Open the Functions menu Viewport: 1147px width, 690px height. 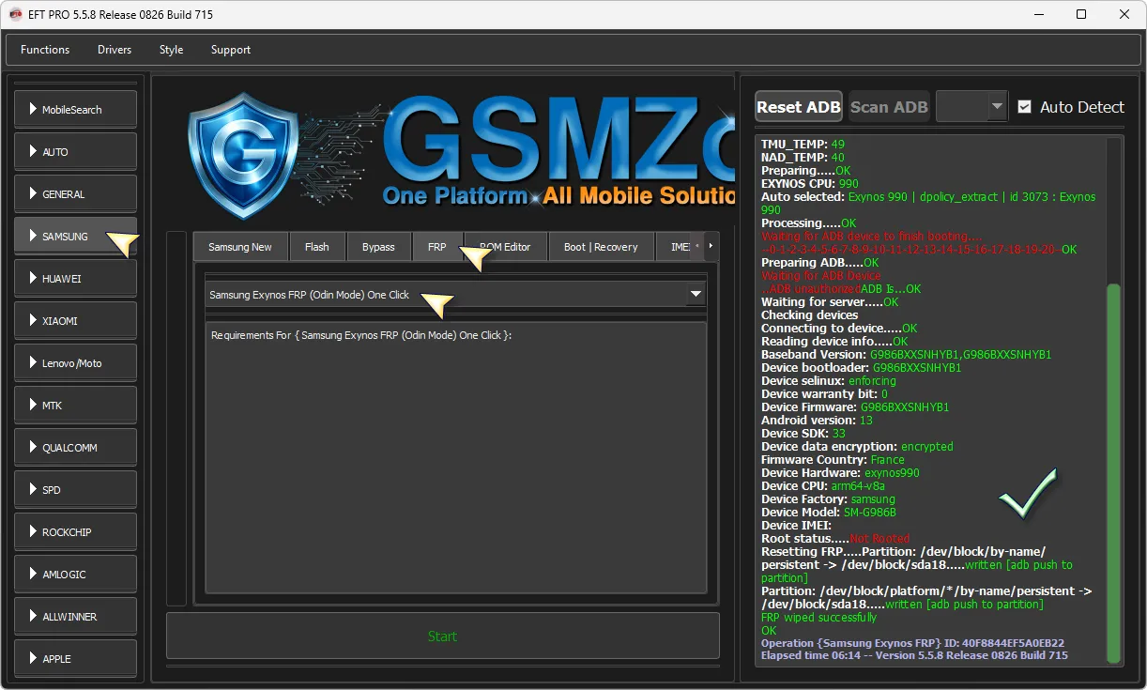45,50
